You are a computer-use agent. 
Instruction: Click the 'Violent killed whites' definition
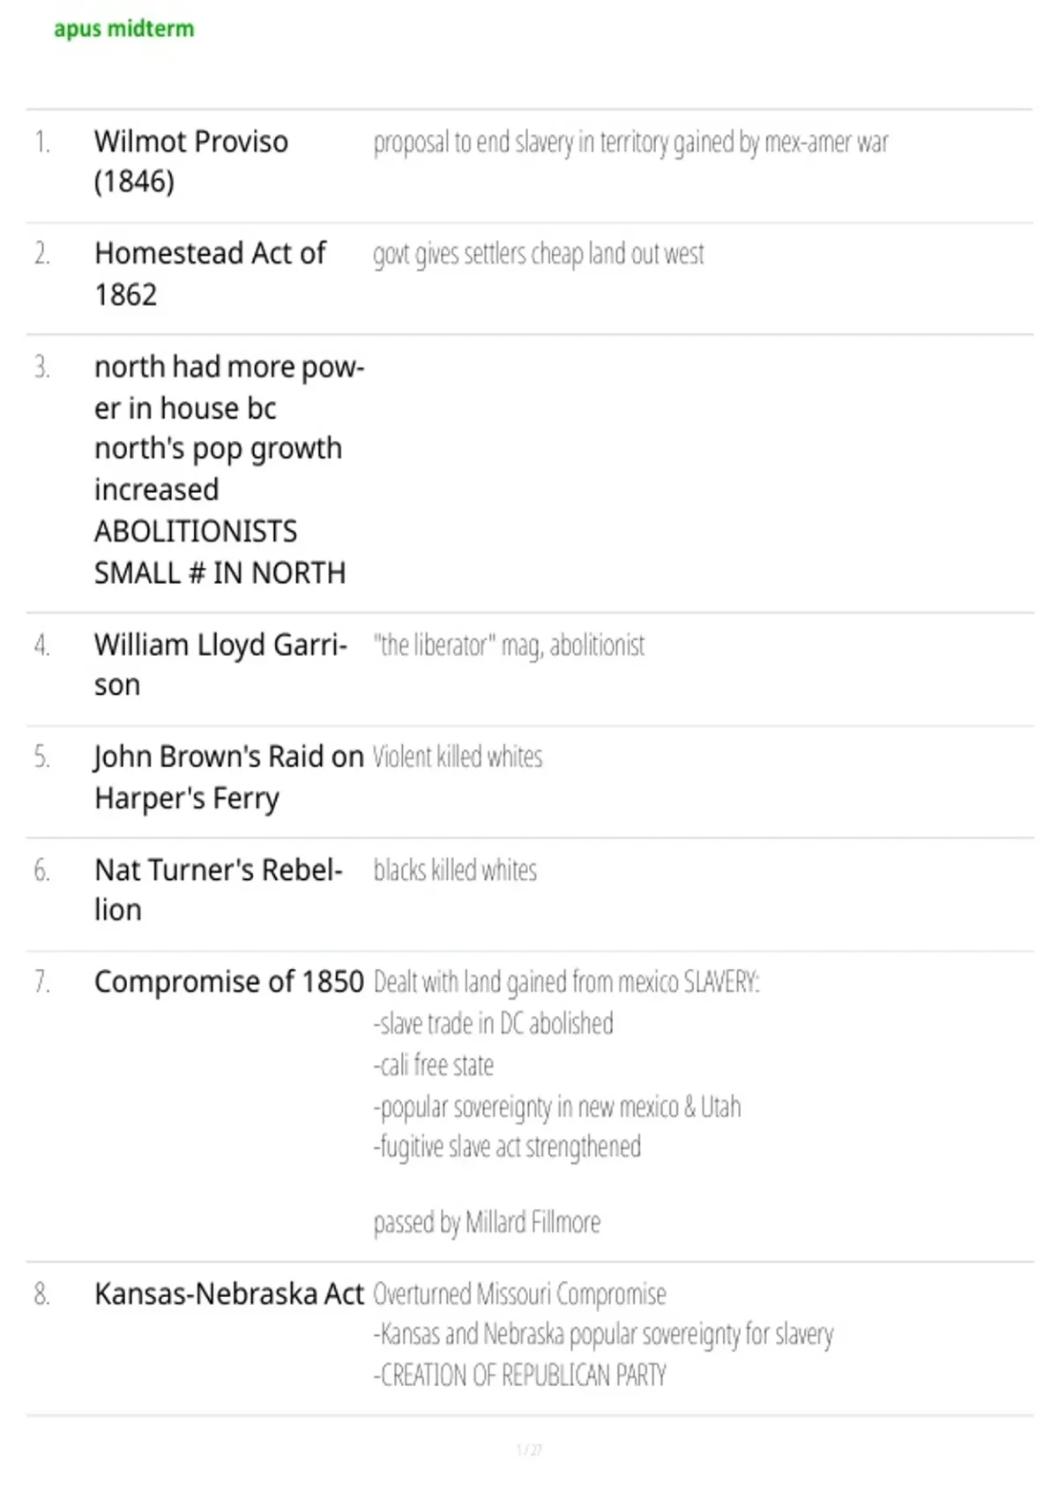pyautogui.click(x=458, y=757)
